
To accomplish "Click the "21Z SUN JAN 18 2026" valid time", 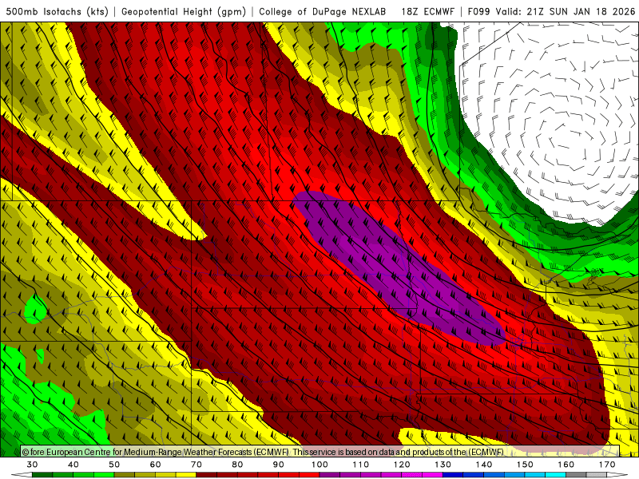I will [x=581, y=11].
